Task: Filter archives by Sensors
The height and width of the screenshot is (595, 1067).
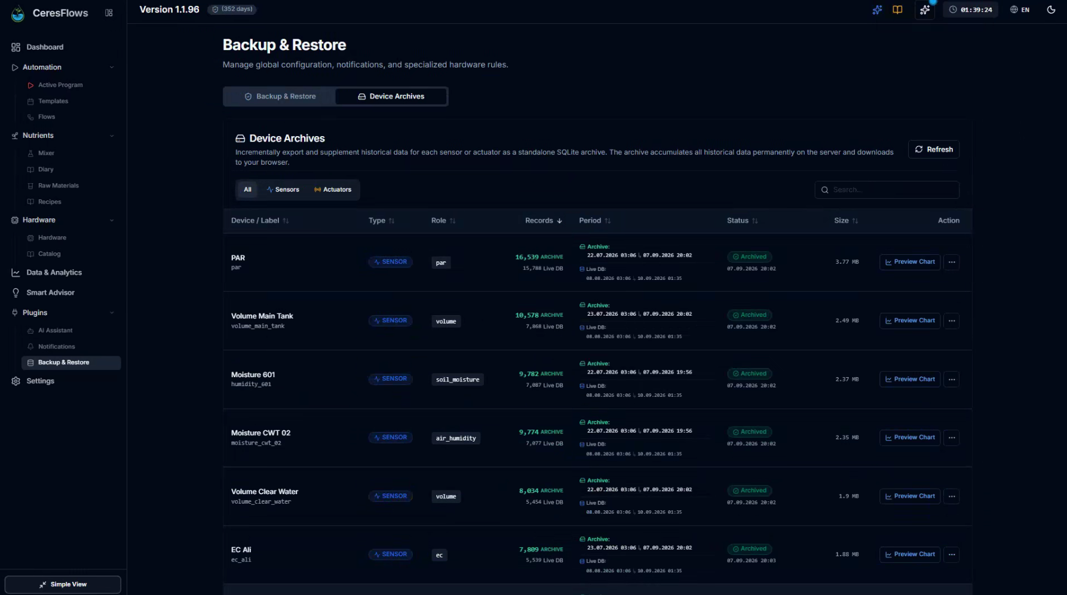Action: point(283,190)
